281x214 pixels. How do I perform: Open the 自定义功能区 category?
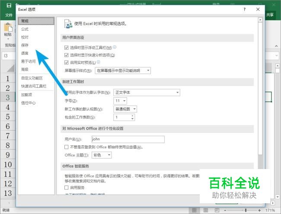(32, 78)
